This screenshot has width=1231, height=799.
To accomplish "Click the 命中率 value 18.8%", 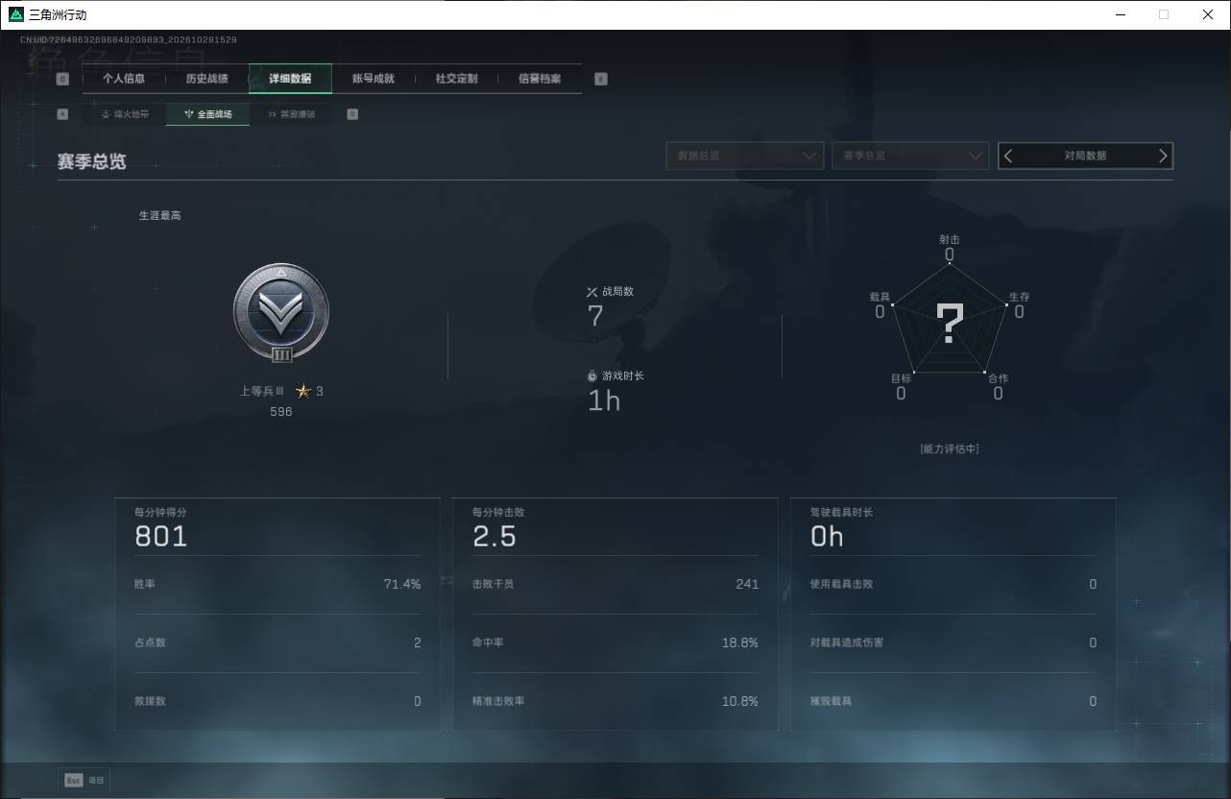I will [740, 642].
